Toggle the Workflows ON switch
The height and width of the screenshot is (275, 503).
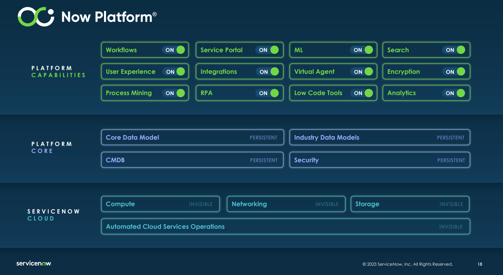[x=174, y=50]
